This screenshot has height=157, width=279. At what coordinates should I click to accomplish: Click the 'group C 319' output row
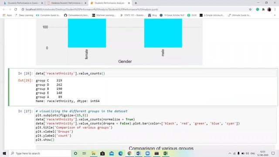(x=49, y=80)
